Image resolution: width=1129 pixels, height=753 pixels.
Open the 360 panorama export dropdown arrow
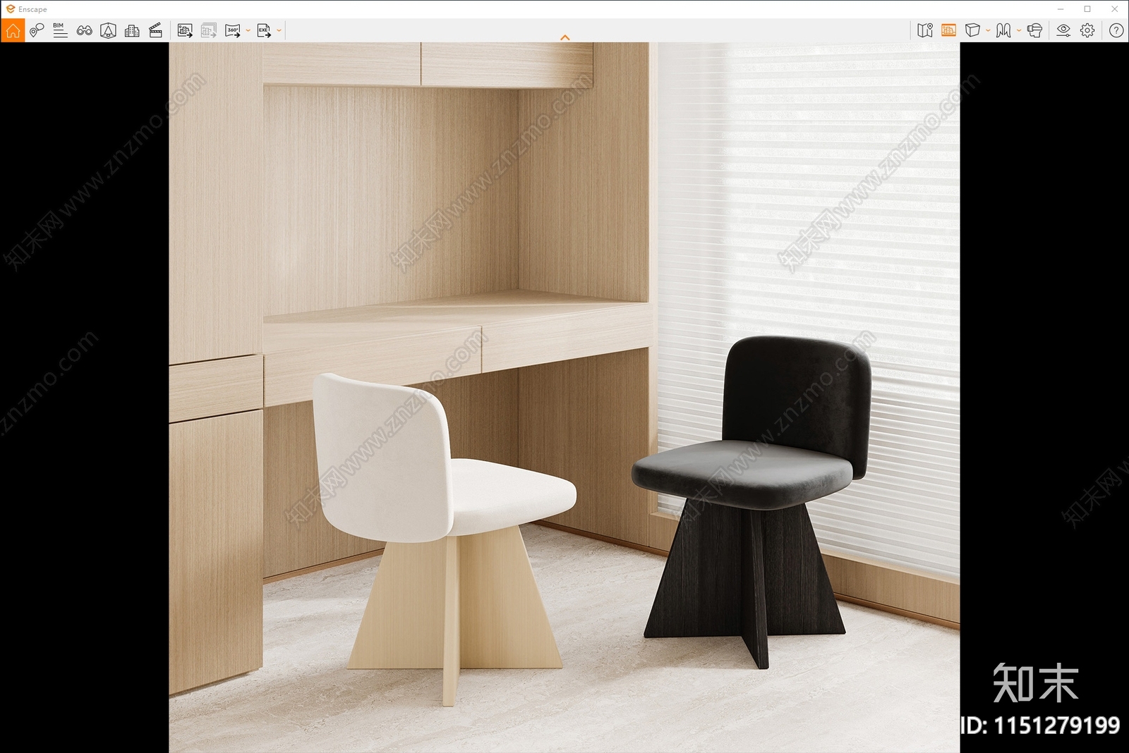tap(248, 30)
